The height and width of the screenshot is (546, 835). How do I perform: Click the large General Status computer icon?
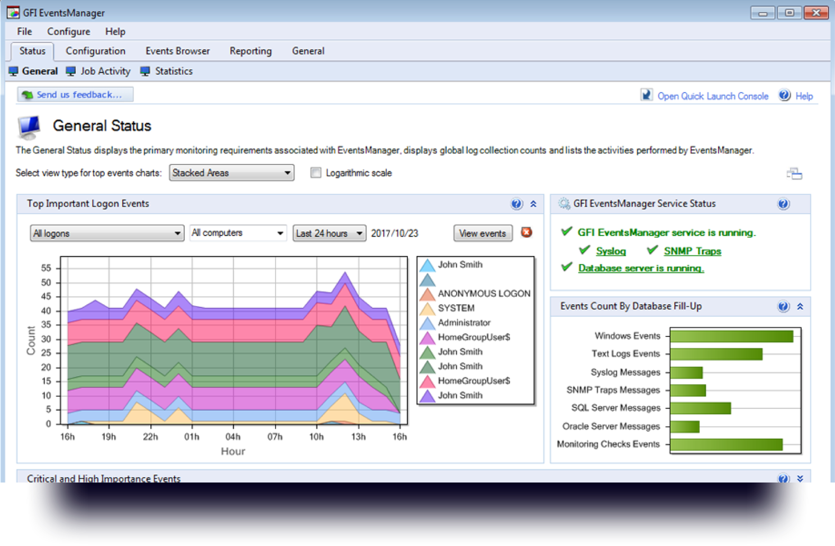coord(29,128)
